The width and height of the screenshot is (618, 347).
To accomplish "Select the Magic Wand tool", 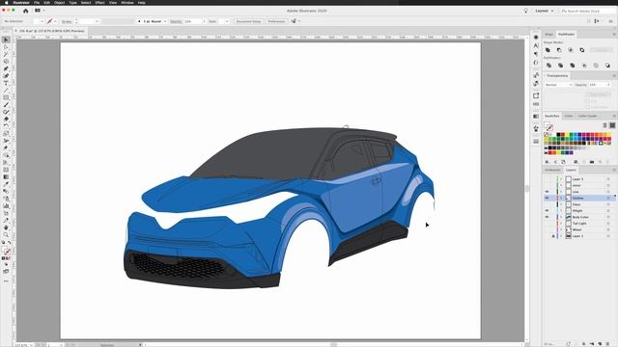I will pyautogui.click(x=6, y=54).
